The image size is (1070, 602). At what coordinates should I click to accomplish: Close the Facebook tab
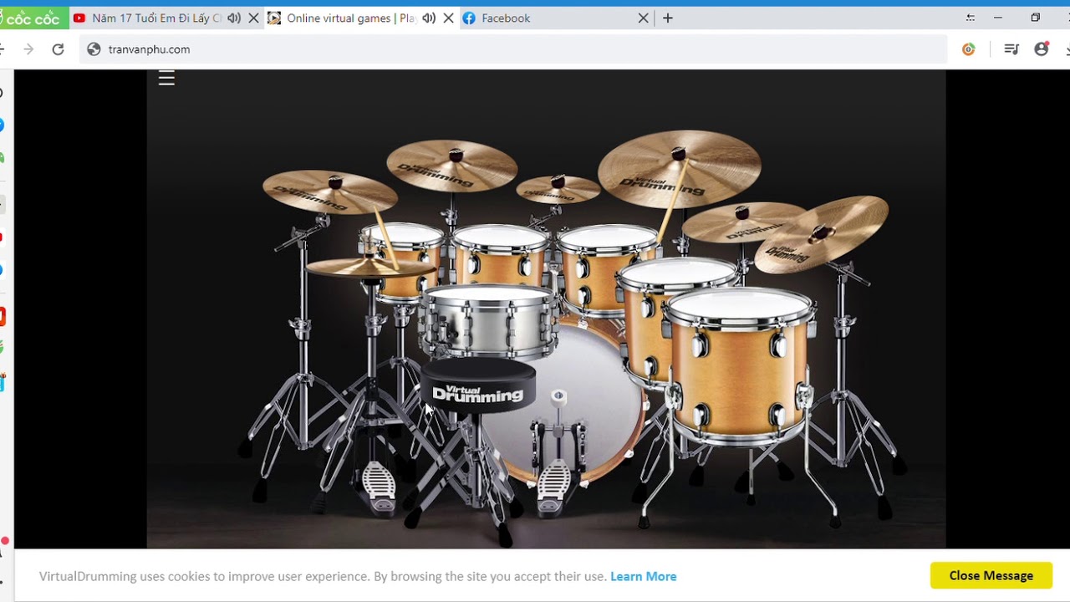[643, 18]
